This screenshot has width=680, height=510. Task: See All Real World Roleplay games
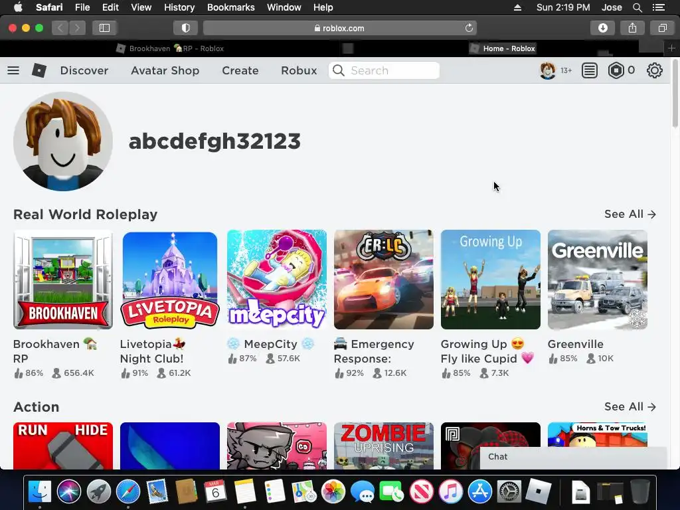630,214
